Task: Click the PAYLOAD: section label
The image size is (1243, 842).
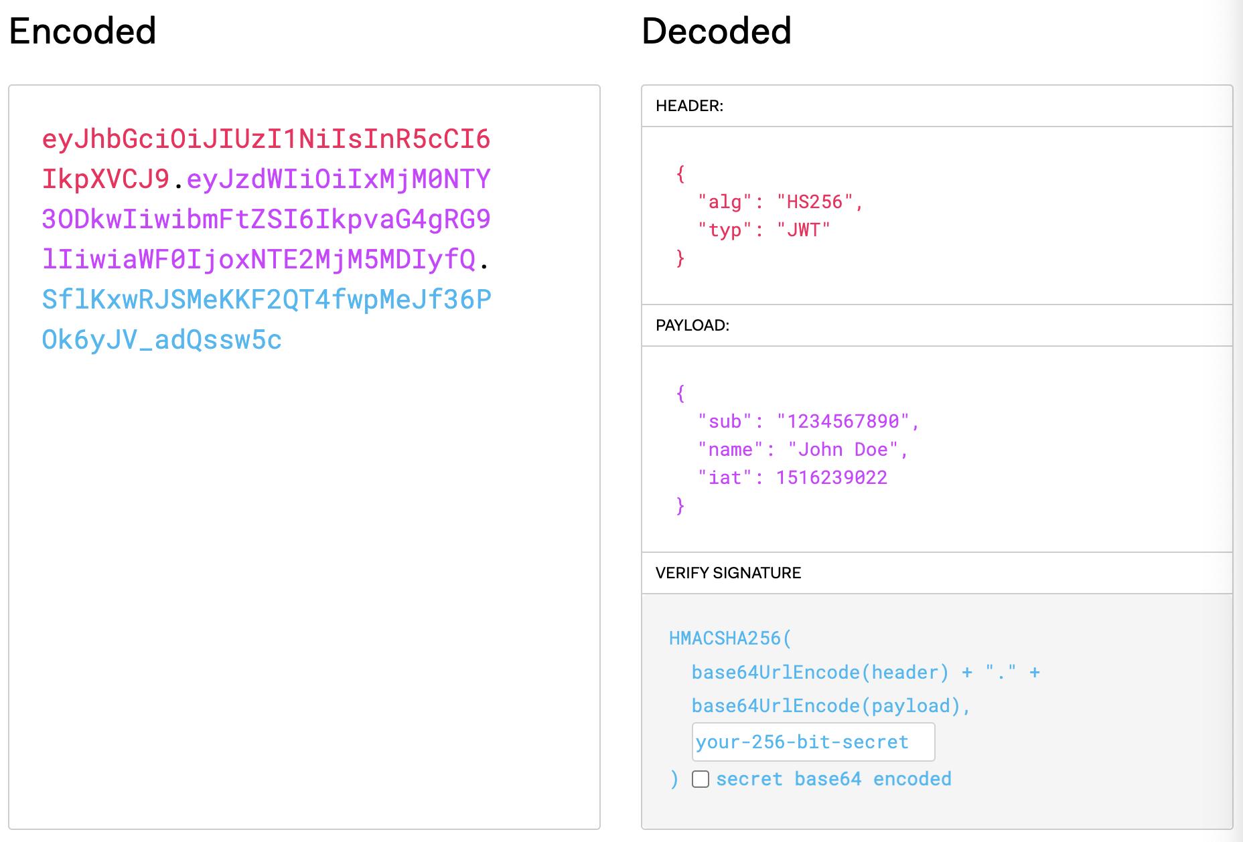Action: pos(692,325)
